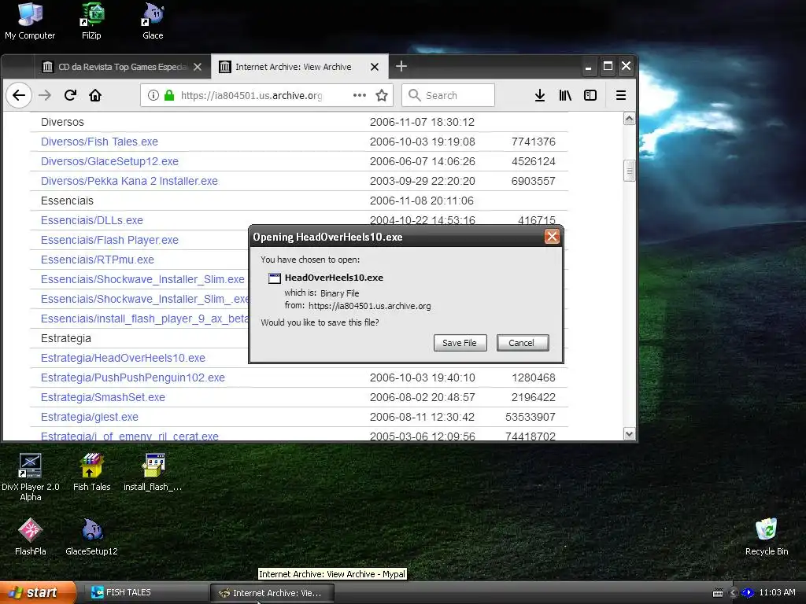Image resolution: width=806 pixels, height=604 pixels.
Task: Show downloads panel arrow icon
Action: point(540,95)
